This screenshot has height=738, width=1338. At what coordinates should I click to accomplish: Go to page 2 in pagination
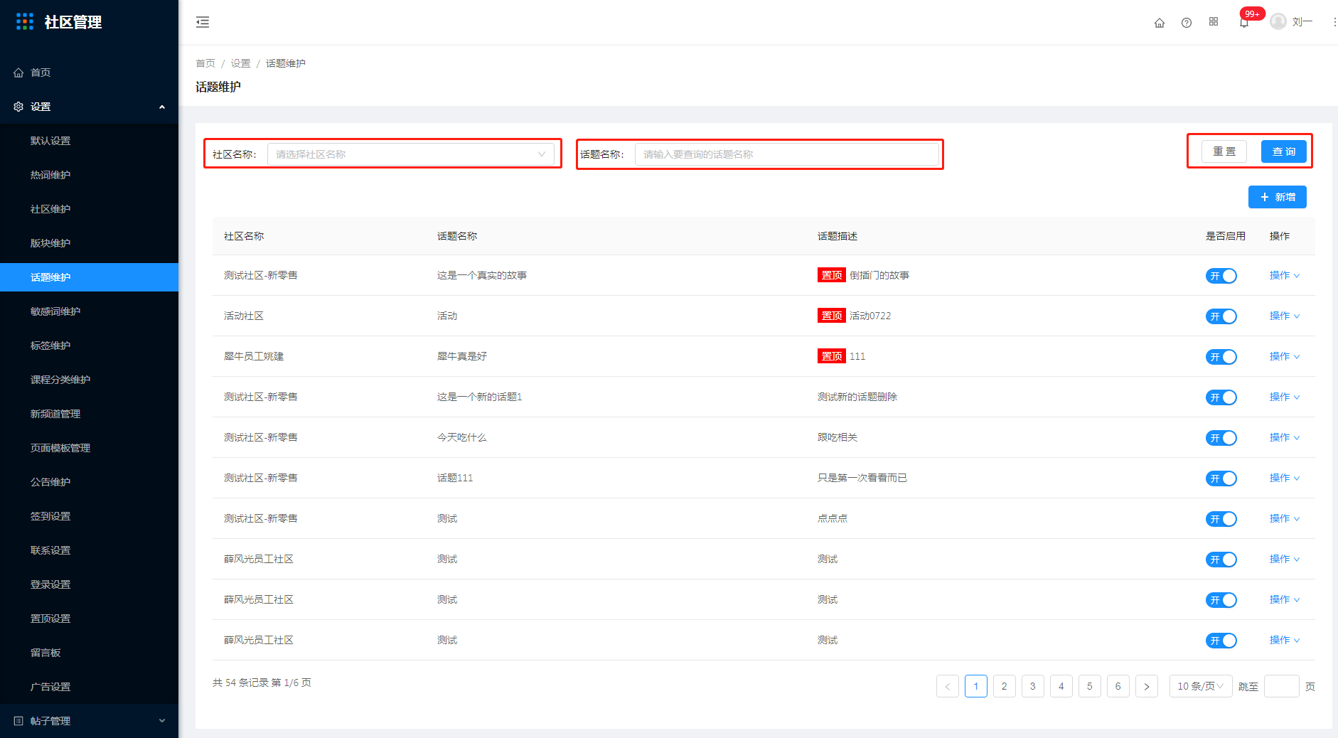(x=1005, y=686)
